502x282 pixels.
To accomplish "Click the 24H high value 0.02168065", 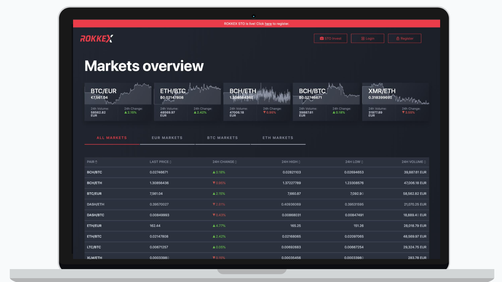I will point(291,237).
